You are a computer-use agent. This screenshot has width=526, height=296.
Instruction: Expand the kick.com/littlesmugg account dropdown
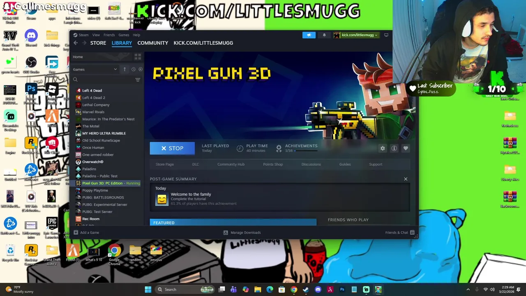[356, 35]
